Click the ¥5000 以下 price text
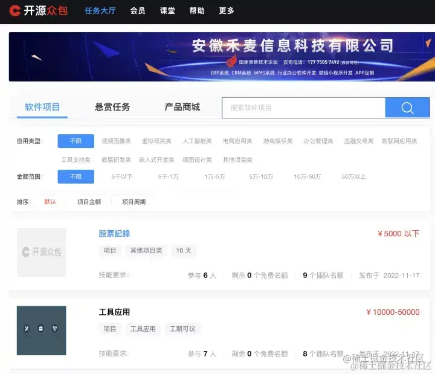The height and width of the screenshot is (374, 435). pos(398,234)
